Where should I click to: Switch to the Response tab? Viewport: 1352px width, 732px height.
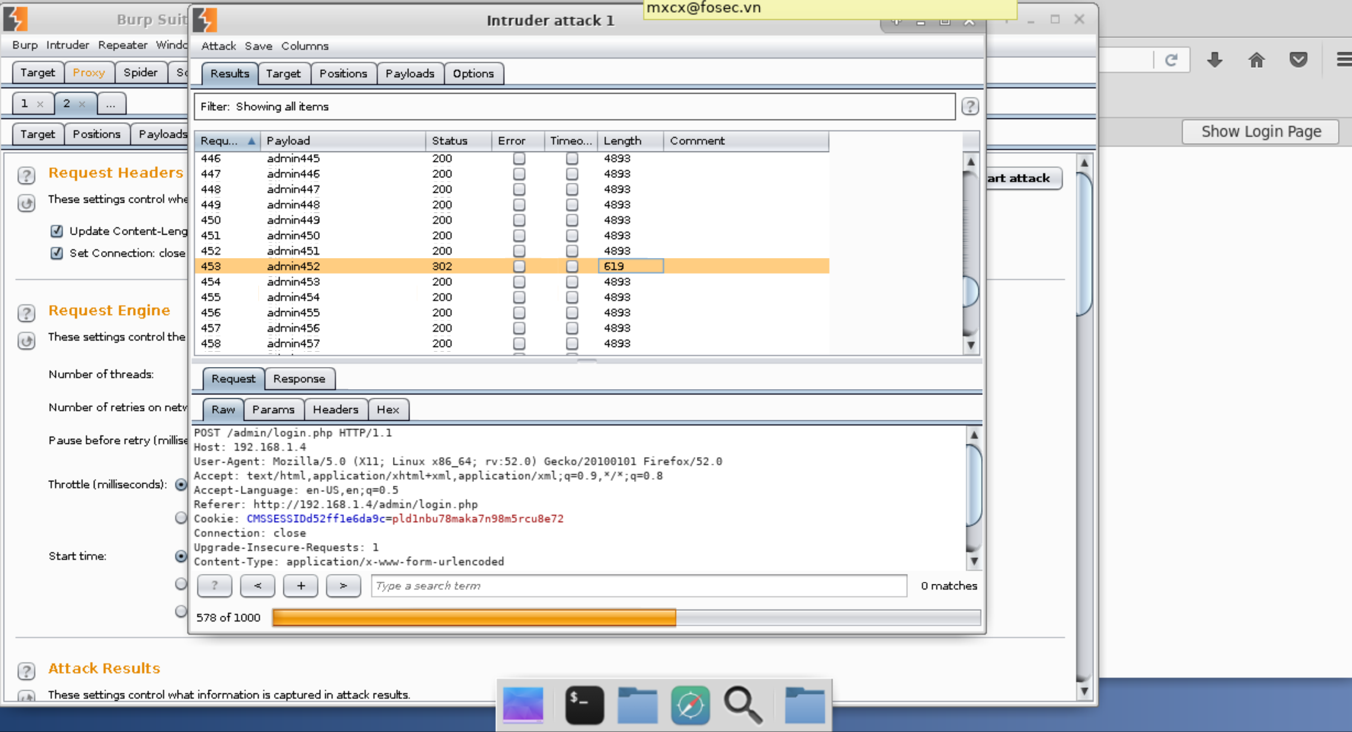pos(298,378)
